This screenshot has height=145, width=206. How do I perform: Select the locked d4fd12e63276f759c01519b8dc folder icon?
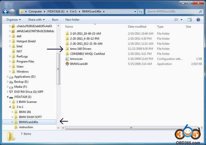[13, 31]
